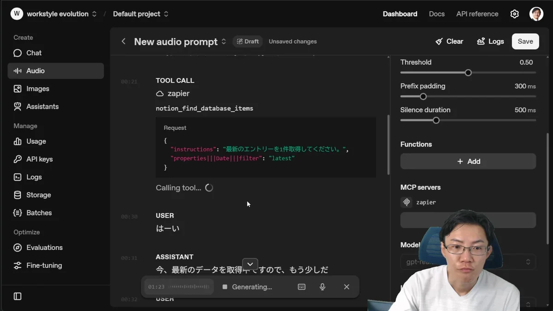553x311 pixels.
Task: Click the 01:23 audio waveform timer
Action: pyautogui.click(x=179, y=287)
